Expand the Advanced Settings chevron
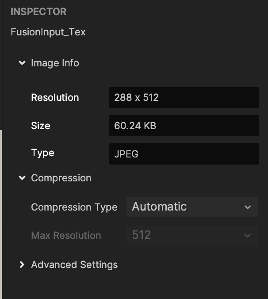268x299 pixels. pos(22,264)
